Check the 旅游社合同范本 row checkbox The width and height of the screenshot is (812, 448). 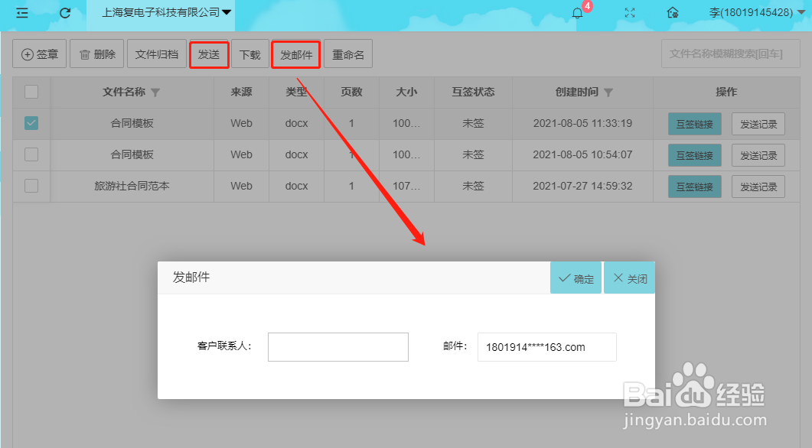tap(31, 186)
